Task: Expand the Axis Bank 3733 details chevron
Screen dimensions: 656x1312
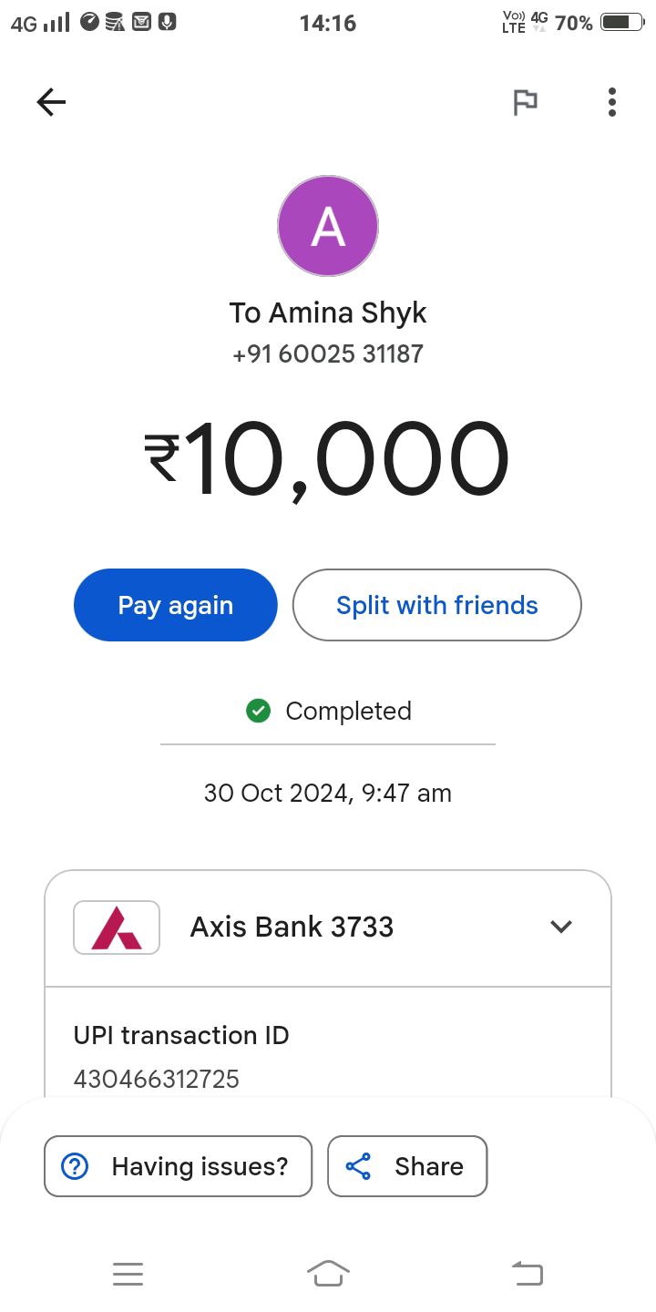Action: tap(561, 927)
